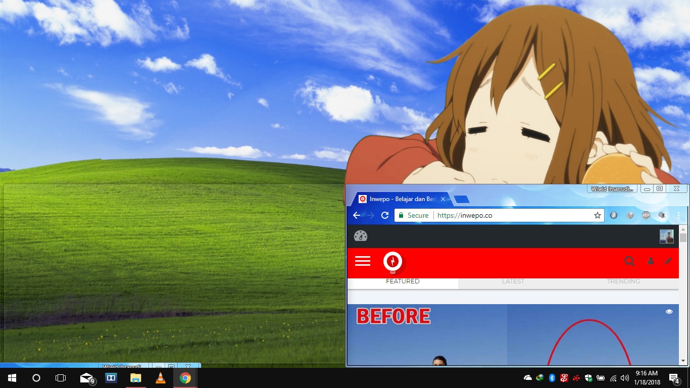
Task: Open the site search magnifier icon
Action: [x=629, y=261]
